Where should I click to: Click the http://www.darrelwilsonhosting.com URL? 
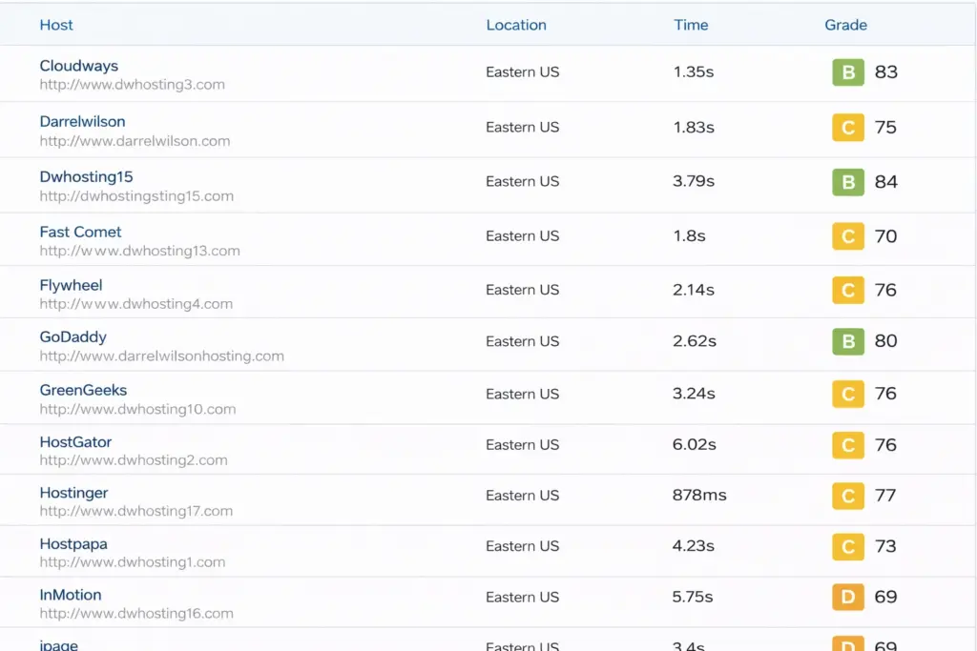pyautogui.click(x=162, y=356)
